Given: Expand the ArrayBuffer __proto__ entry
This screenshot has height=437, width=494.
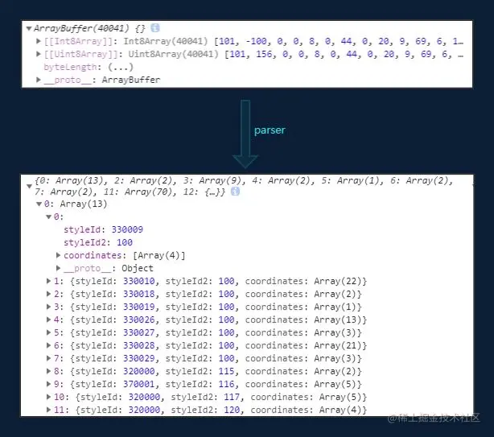Looking at the screenshot, I should [x=39, y=80].
